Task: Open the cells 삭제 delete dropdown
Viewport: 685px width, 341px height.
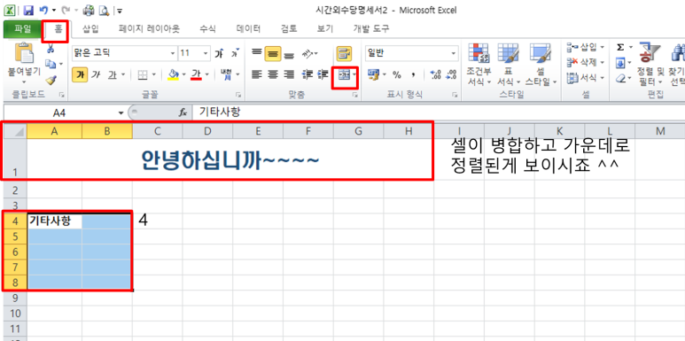Action: pyautogui.click(x=586, y=62)
